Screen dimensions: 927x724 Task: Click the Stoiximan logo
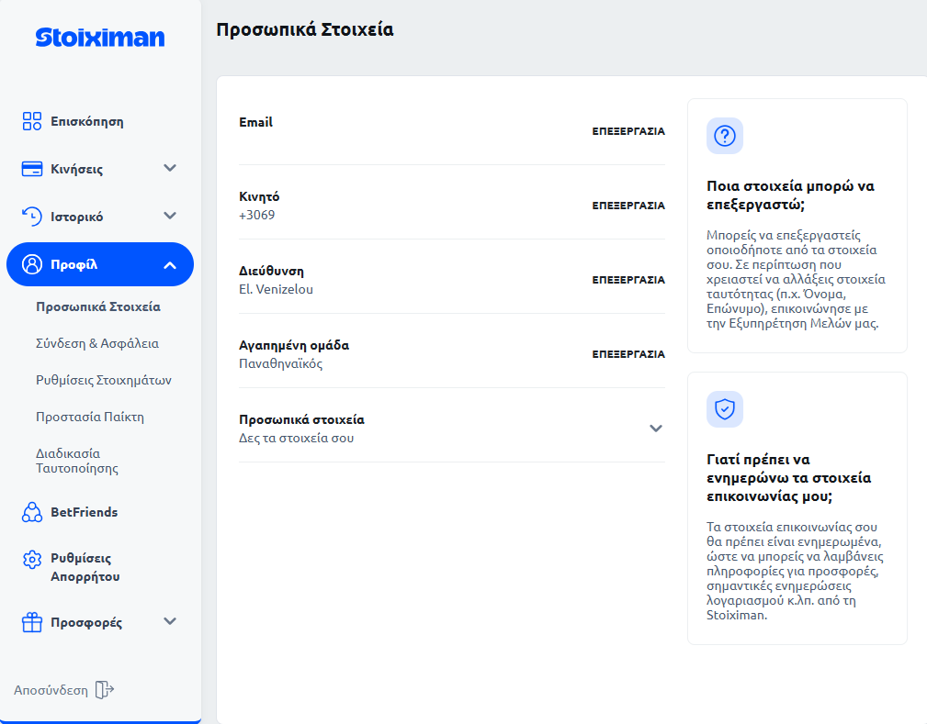point(100,37)
